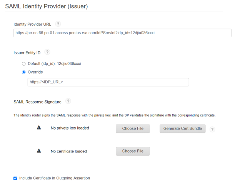Click the warning icon beside No private key loaded
The height and width of the screenshot is (182, 240).
point(38,128)
